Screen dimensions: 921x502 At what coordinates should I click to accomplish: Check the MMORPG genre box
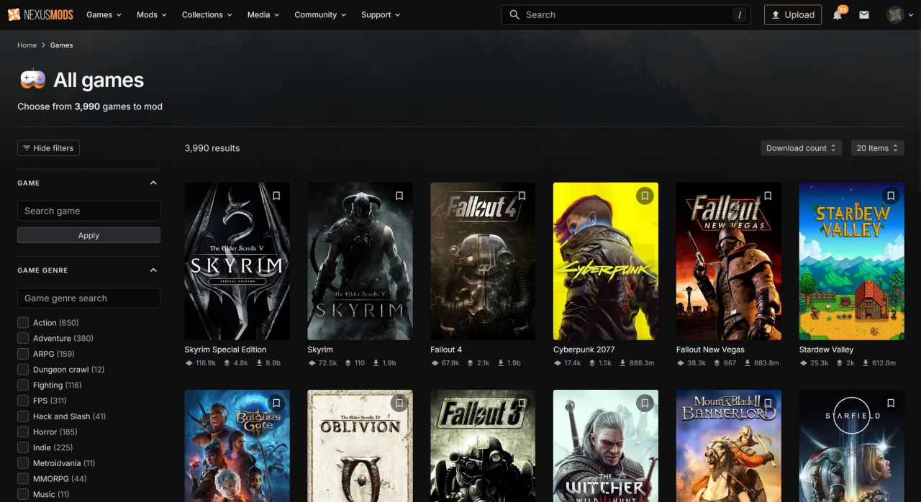coord(23,479)
